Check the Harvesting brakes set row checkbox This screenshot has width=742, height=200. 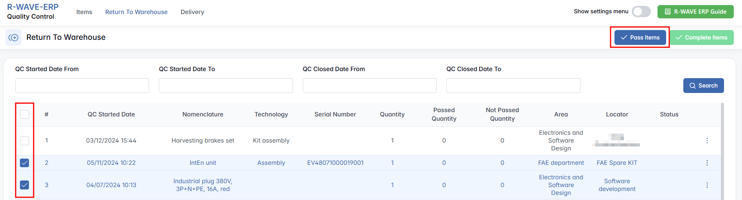click(25, 141)
